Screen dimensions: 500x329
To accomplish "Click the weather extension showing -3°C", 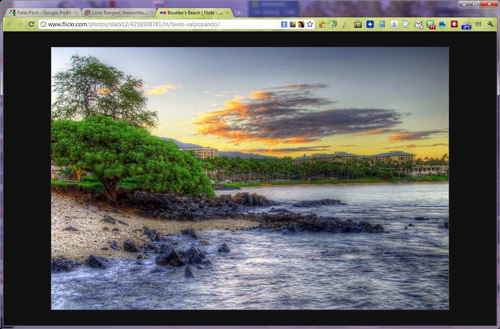I will (466, 25).
